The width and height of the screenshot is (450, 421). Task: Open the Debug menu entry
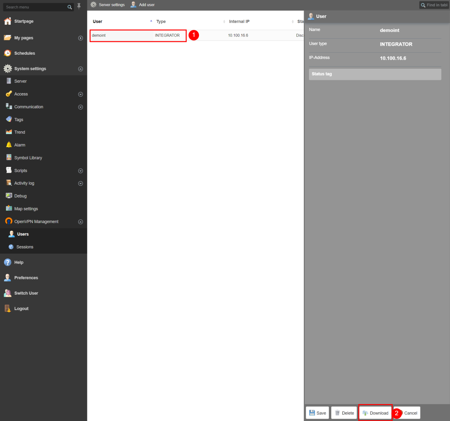[x=43, y=196]
